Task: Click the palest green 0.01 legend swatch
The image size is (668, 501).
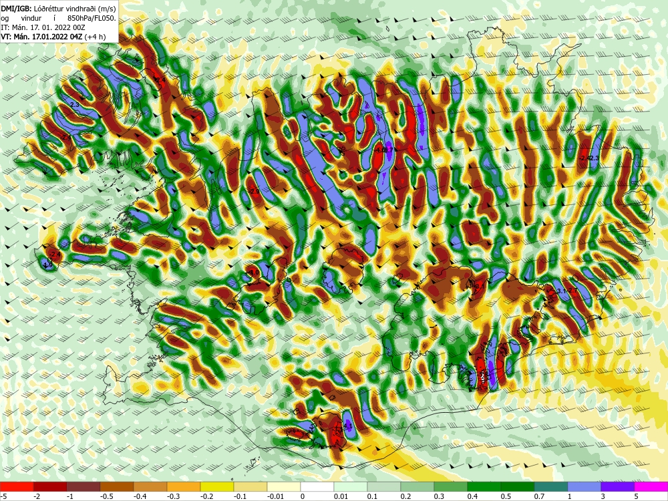Action: pos(351,486)
